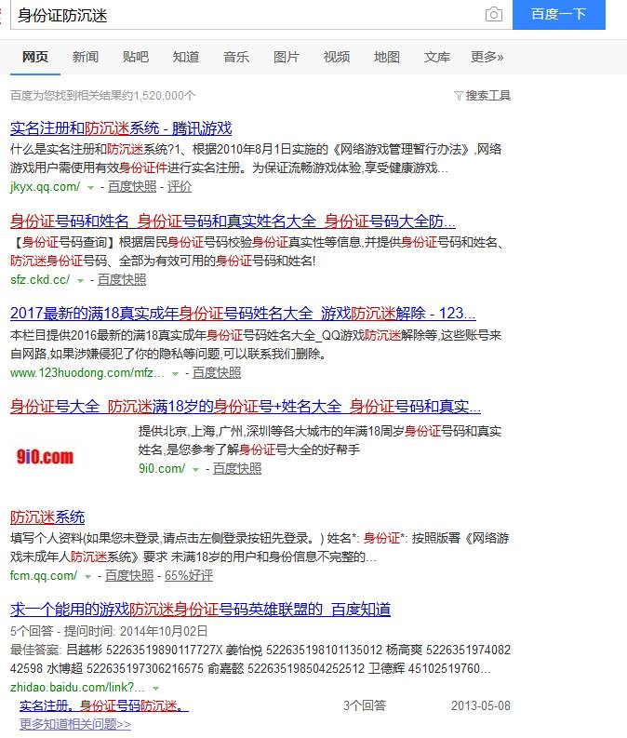
Task: Open result 实名注册和防沉迷系统 - 腾讯游戏
Action: pyautogui.click(x=121, y=128)
